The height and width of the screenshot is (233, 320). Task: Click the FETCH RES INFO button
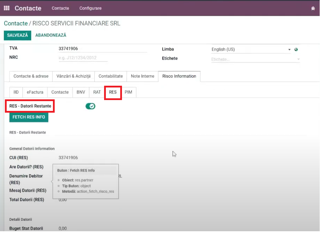(29, 117)
